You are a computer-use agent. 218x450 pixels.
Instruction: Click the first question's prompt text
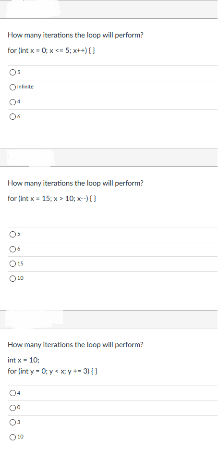pyautogui.click(x=75, y=35)
